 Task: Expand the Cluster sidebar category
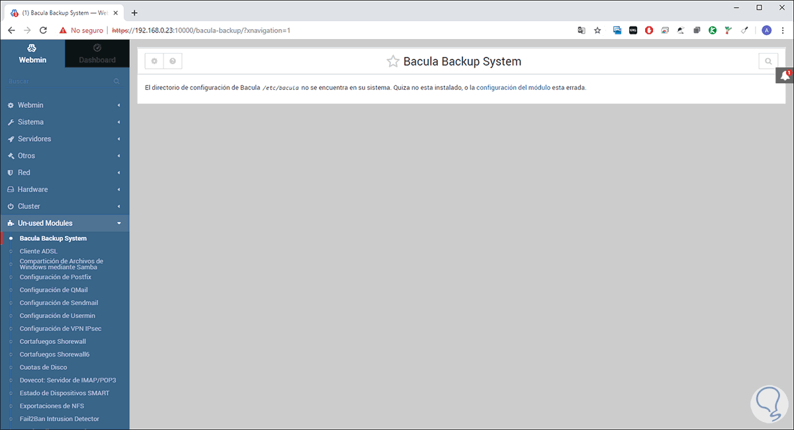(x=65, y=206)
